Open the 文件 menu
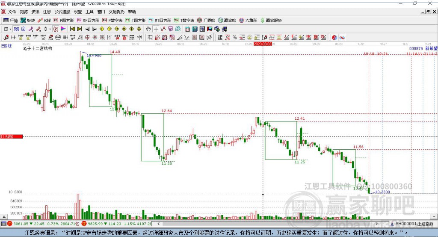438x237 pixels. tap(12, 12)
